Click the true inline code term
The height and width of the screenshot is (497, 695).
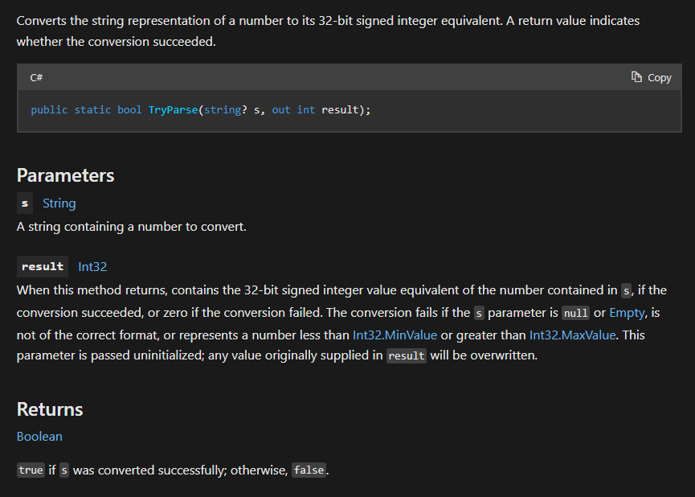point(31,470)
